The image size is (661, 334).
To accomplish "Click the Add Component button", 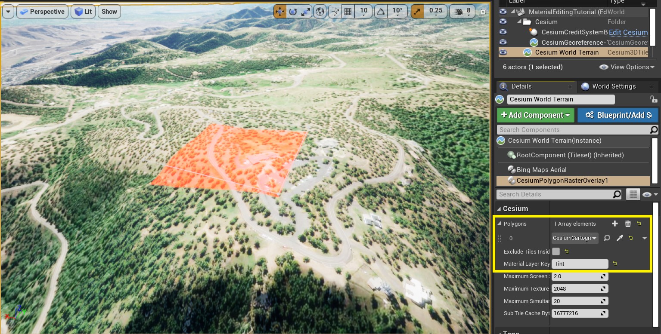I will point(536,115).
